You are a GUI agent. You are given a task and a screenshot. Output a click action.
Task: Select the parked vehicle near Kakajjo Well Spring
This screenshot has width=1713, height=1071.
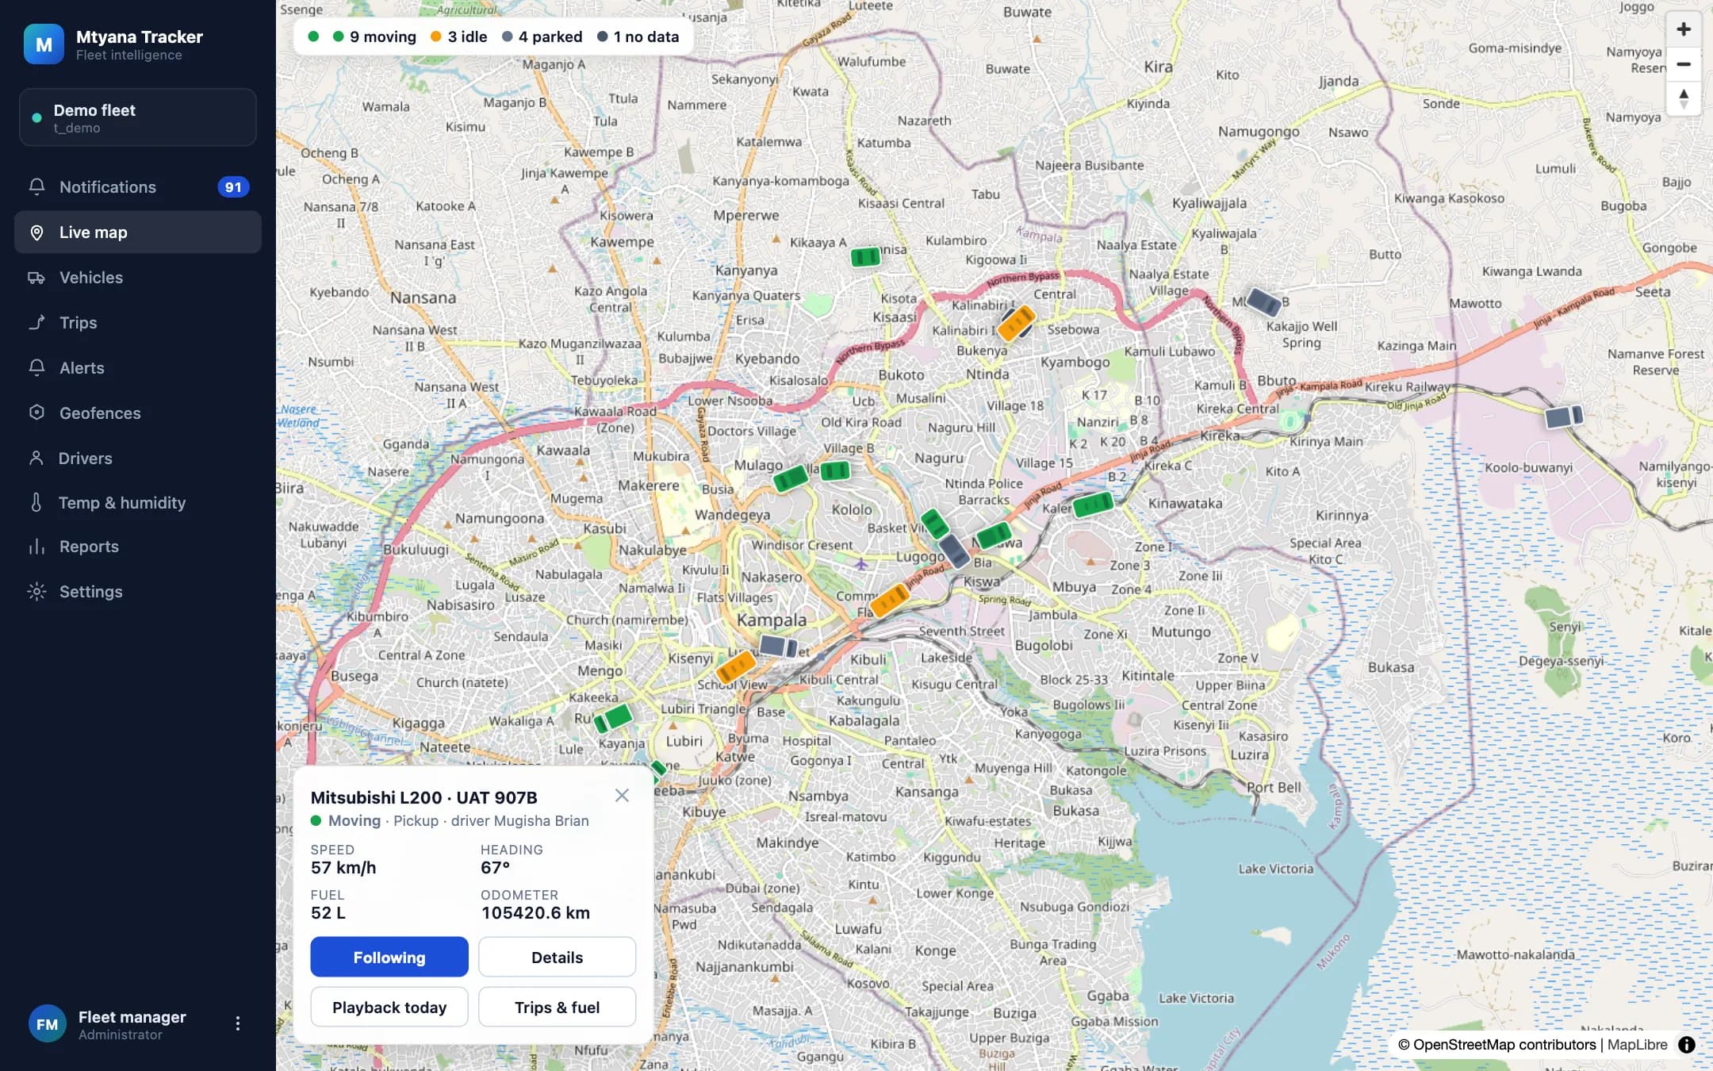coord(1263,302)
